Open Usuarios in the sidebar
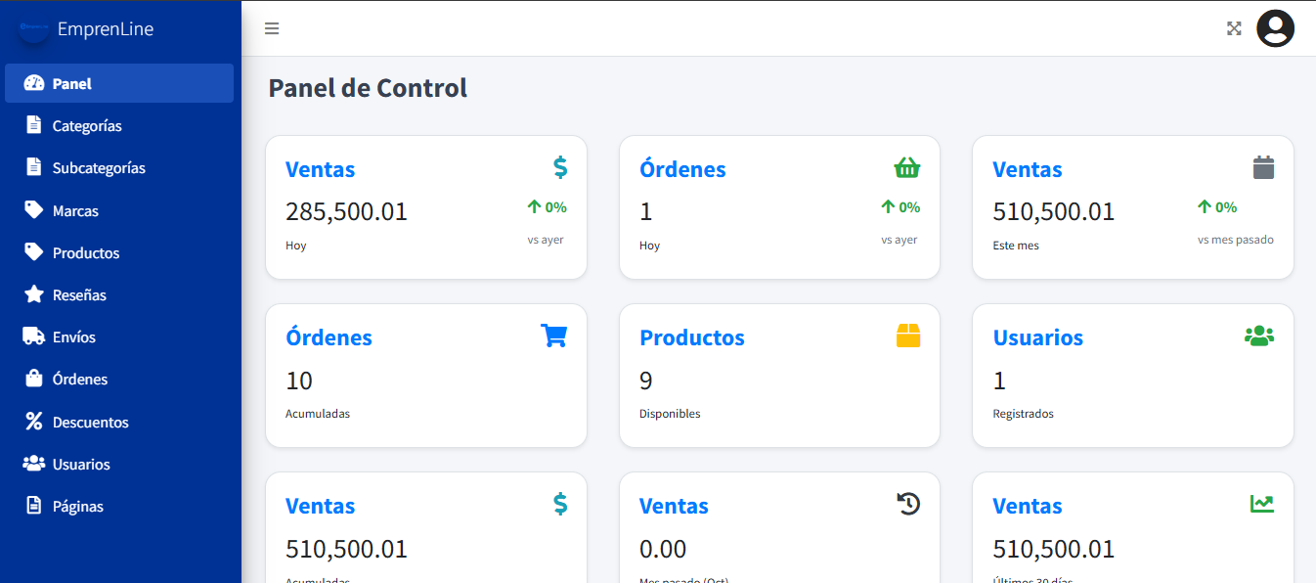Viewport: 1316px width, 583px height. (81, 464)
